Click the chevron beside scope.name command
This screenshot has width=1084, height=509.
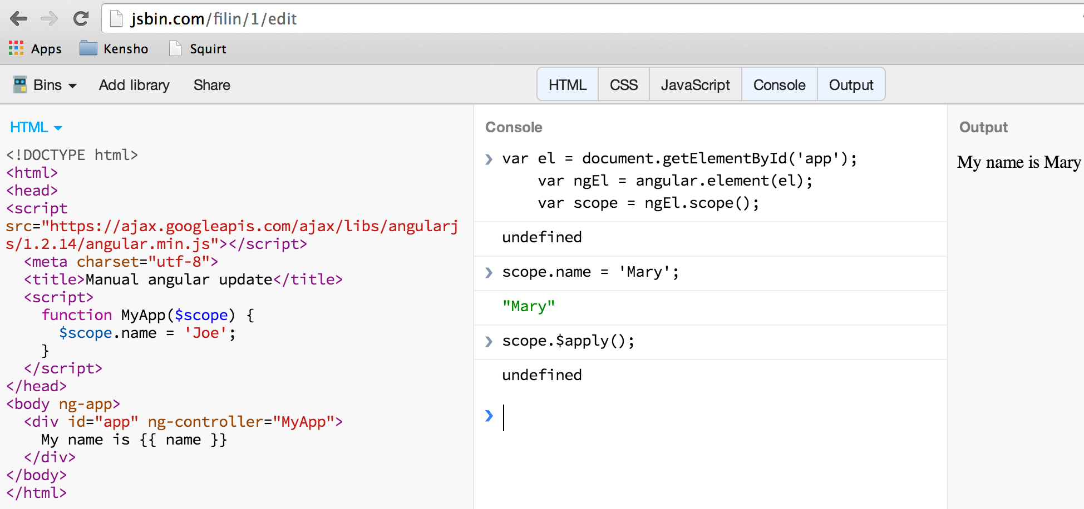[x=489, y=272]
